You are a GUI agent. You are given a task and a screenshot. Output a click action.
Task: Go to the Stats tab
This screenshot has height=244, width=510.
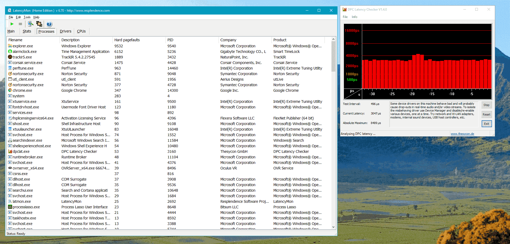[x=27, y=31]
